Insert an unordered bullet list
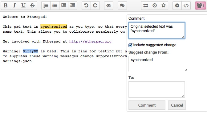Viewport: 207px width, 114px height. [55, 6]
